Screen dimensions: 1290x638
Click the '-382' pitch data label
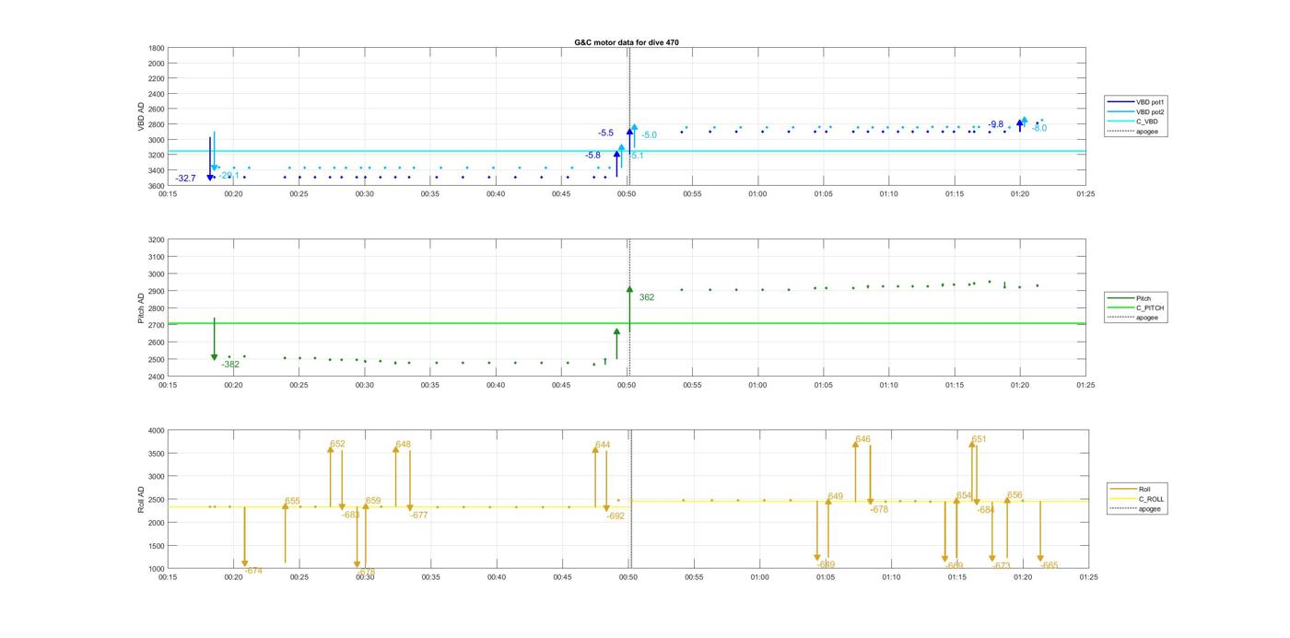coord(230,365)
